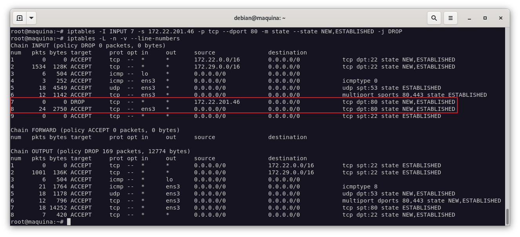Expand the new tab dropdown arrow
The width and height of the screenshot is (520, 237).
31,18
